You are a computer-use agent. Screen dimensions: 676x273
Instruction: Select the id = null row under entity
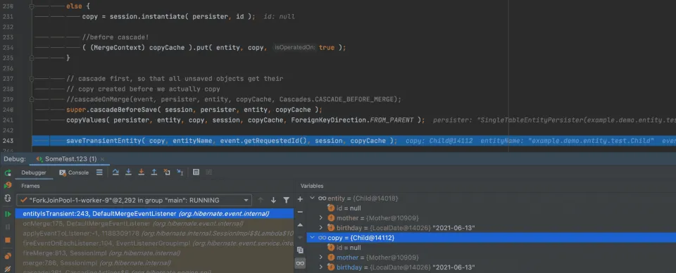pos(491,208)
